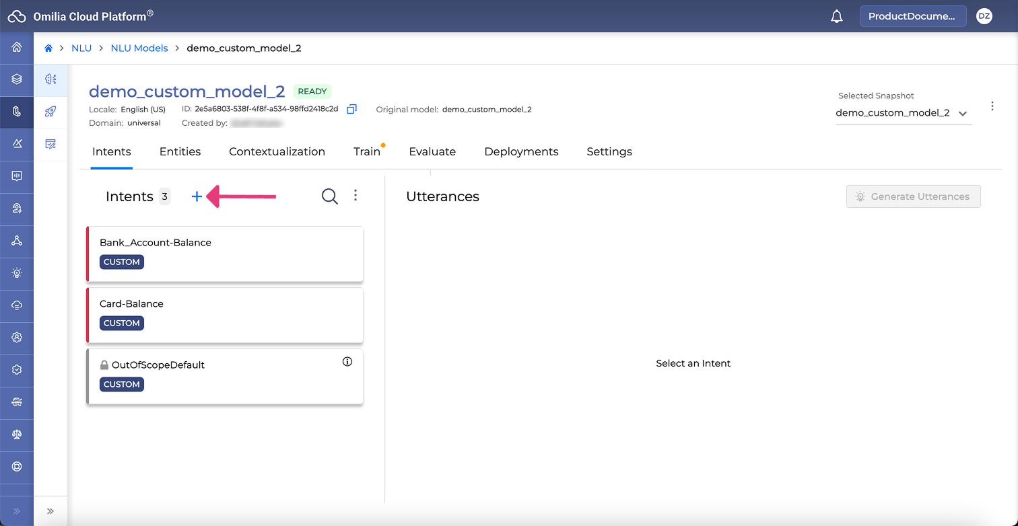Select the Bank_Account-Balance intent card

coord(225,254)
